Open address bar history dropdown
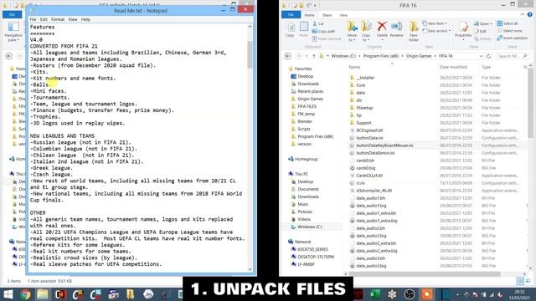The height and width of the screenshot is (301, 536). pyautogui.click(x=481, y=56)
